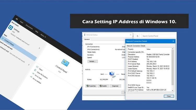Click the details list scroll down arrow
This screenshot has width=196, height=110.
(x=172, y=90)
